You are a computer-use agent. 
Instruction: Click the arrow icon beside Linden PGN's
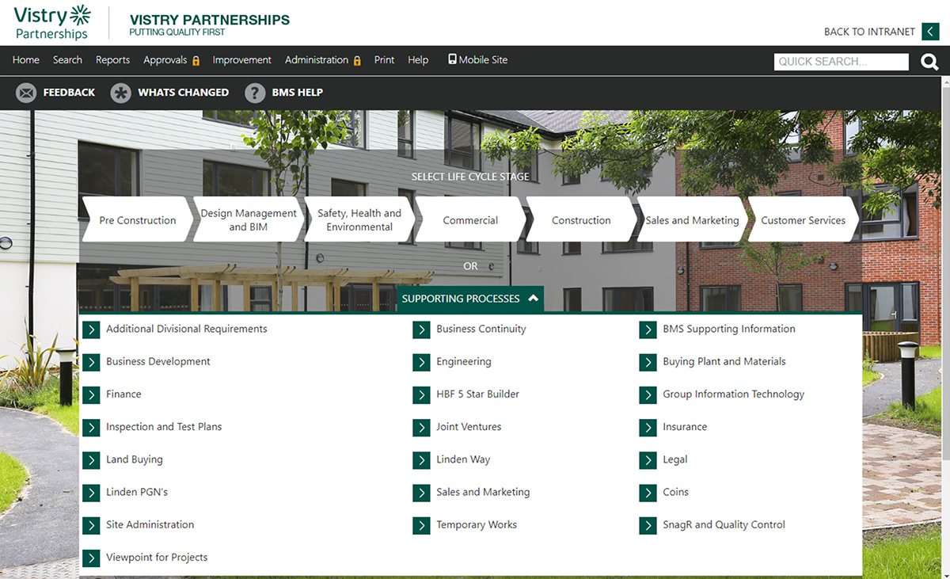pyautogui.click(x=91, y=493)
